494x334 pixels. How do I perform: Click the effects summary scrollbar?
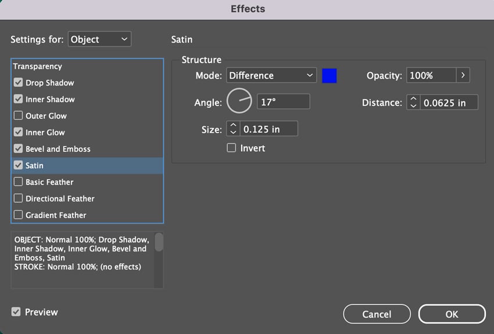[159, 243]
